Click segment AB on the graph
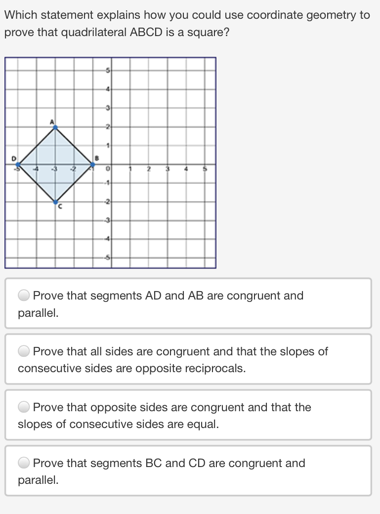 click(74, 145)
